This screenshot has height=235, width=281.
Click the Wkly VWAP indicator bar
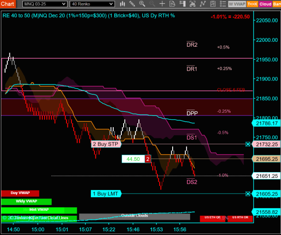pos(27,201)
